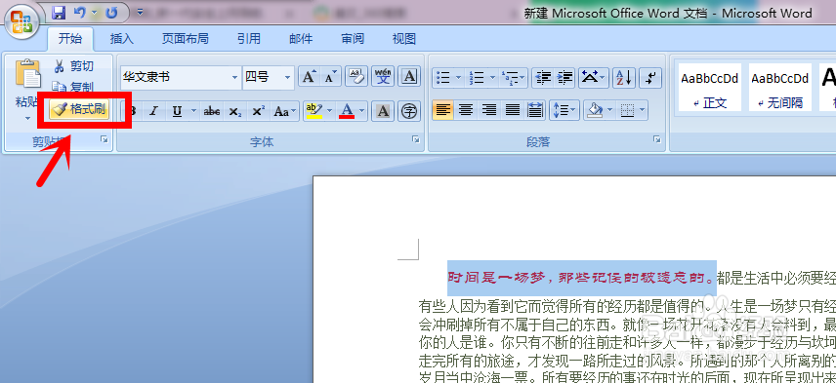Paste using the clipboard 粘贴 icon

click(27, 73)
